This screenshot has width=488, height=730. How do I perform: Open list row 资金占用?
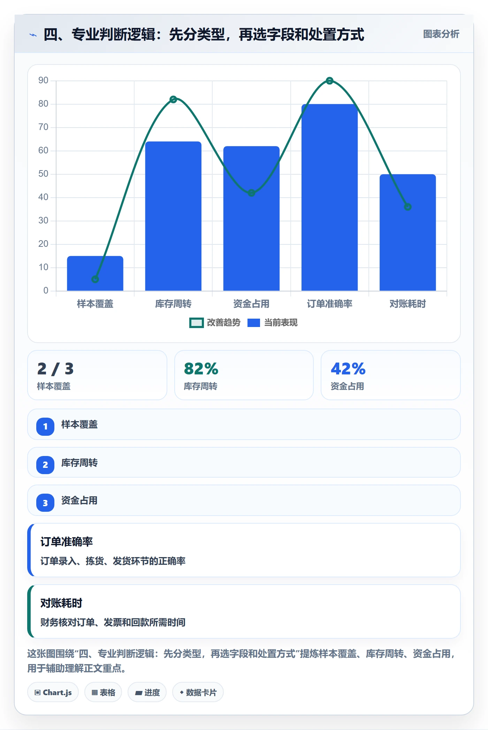click(x=244, y=500)
